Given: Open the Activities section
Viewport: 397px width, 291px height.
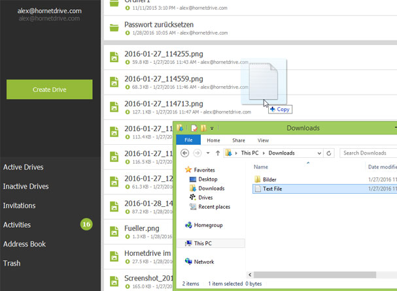Looking at the screenshot, I should pos(17,224).
